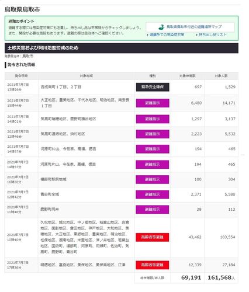Click 避難指示 badge in 気高町逢坂地区 row
The width and height of the screenshot is (249, 292).
click(153, 134)
